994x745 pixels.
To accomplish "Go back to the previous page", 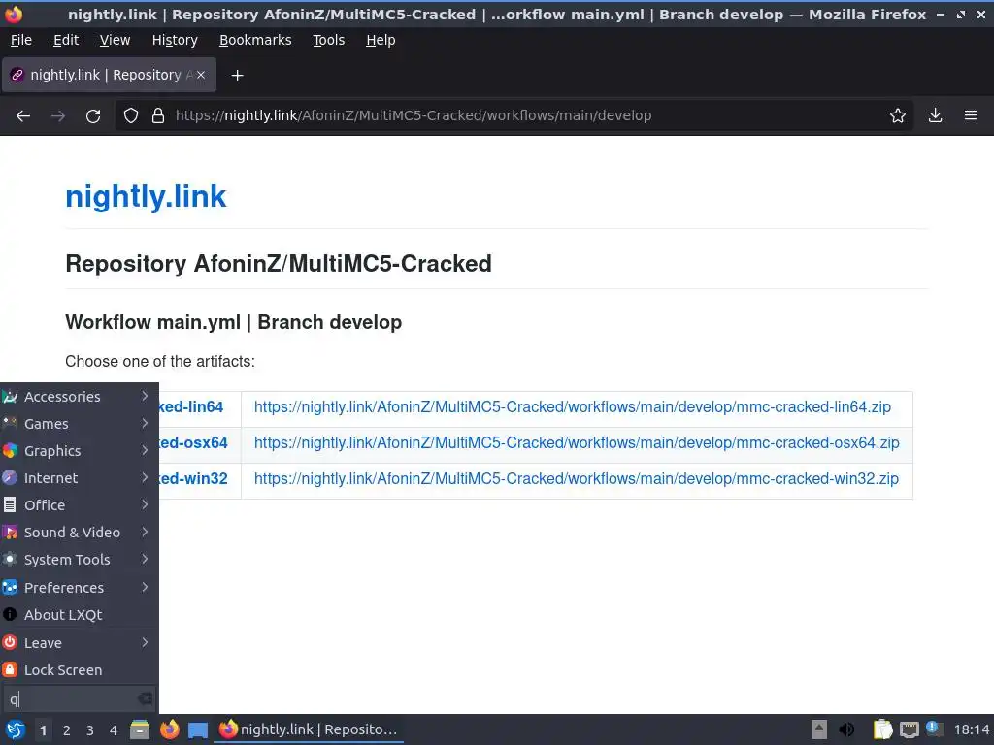I will pos(23,116).
